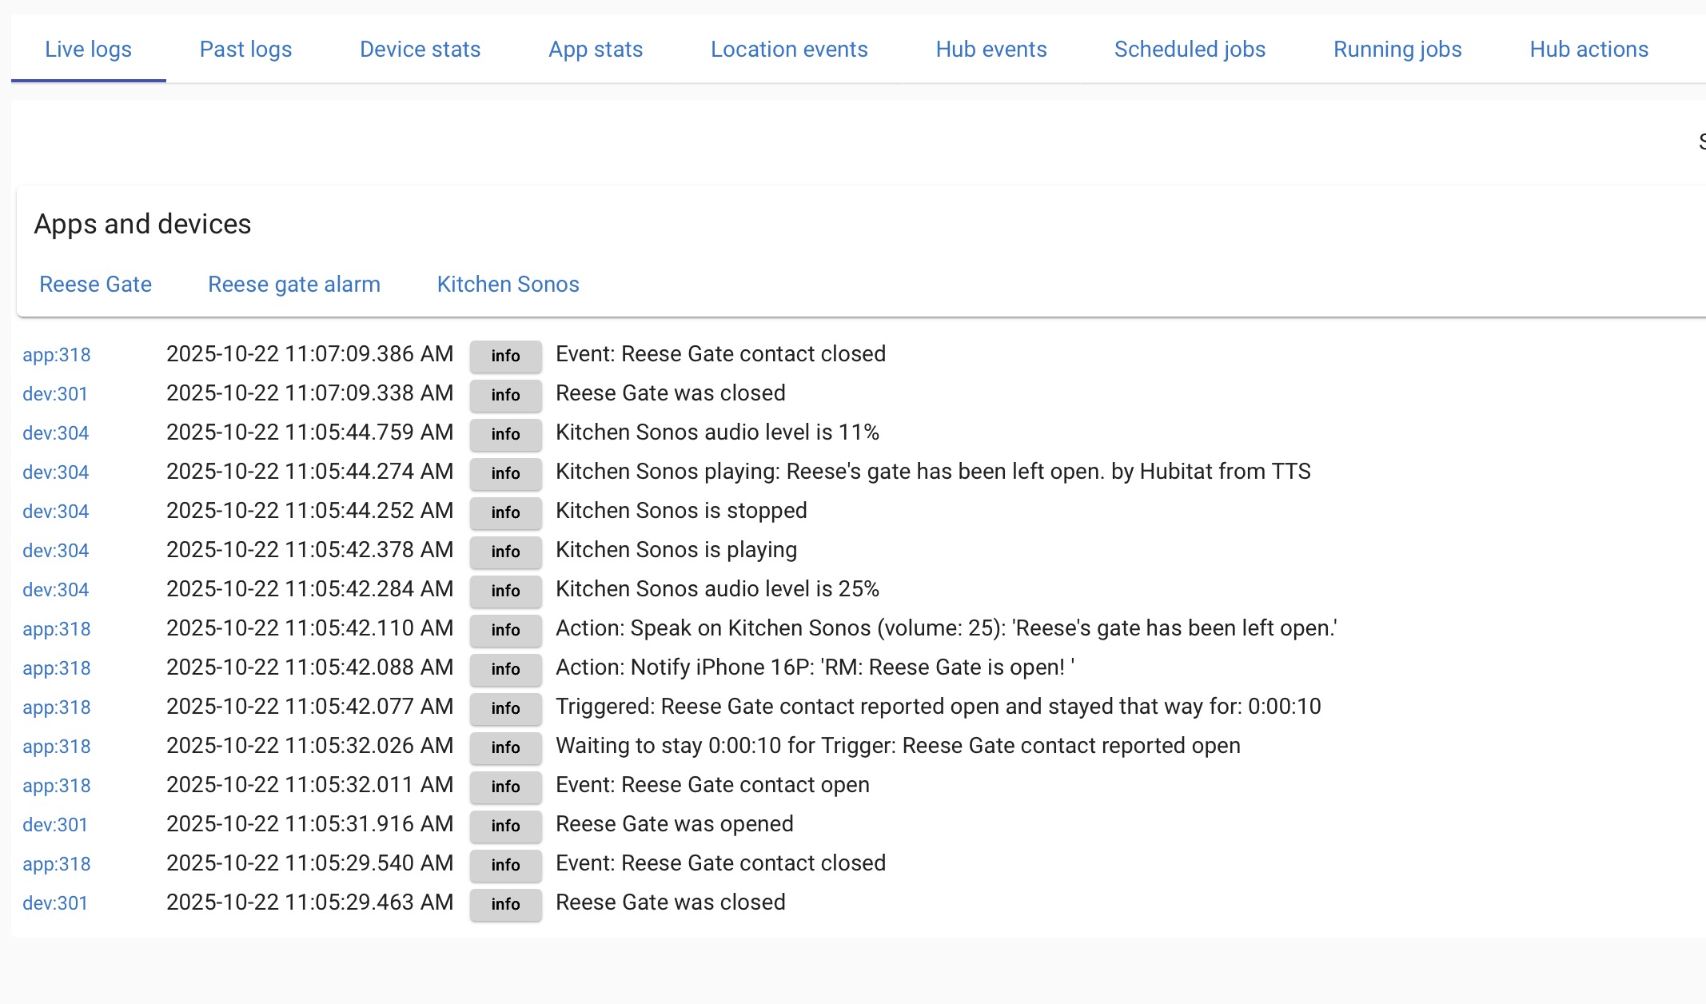This screenshot has width=1706, height=1004.
Task: Select the Live logs tab
Action: pos(88,50)
